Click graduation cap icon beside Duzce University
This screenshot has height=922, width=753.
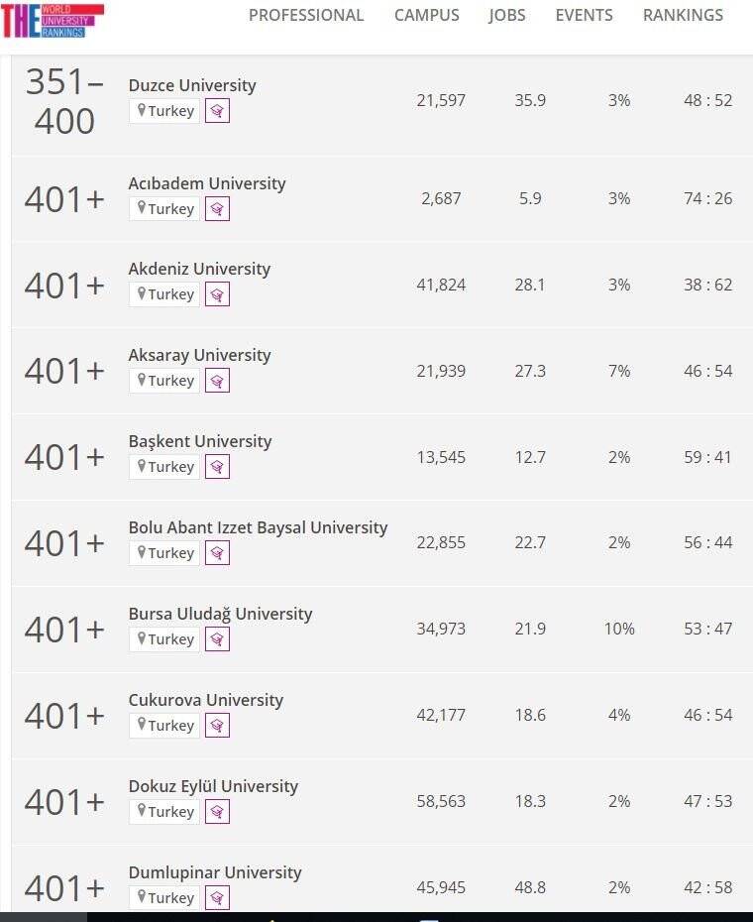pos(217,111)
